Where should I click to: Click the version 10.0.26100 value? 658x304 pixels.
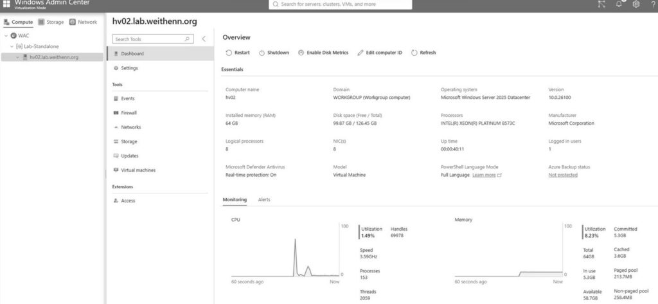[560, 98]
